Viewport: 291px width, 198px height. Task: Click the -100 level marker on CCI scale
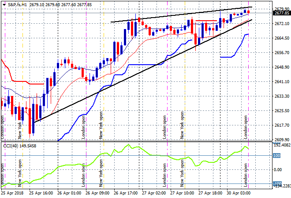277,183
